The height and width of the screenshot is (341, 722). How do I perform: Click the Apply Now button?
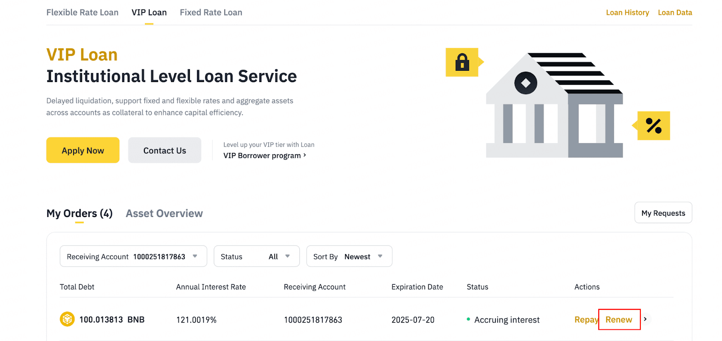[83, 151]
